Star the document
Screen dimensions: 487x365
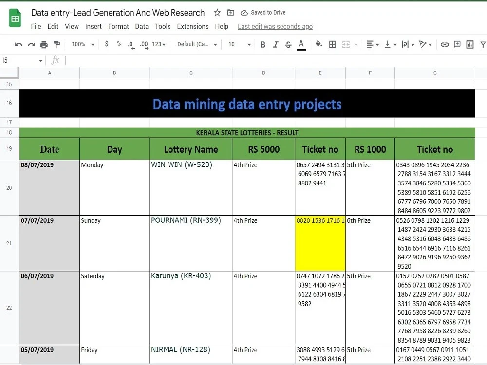217,13
